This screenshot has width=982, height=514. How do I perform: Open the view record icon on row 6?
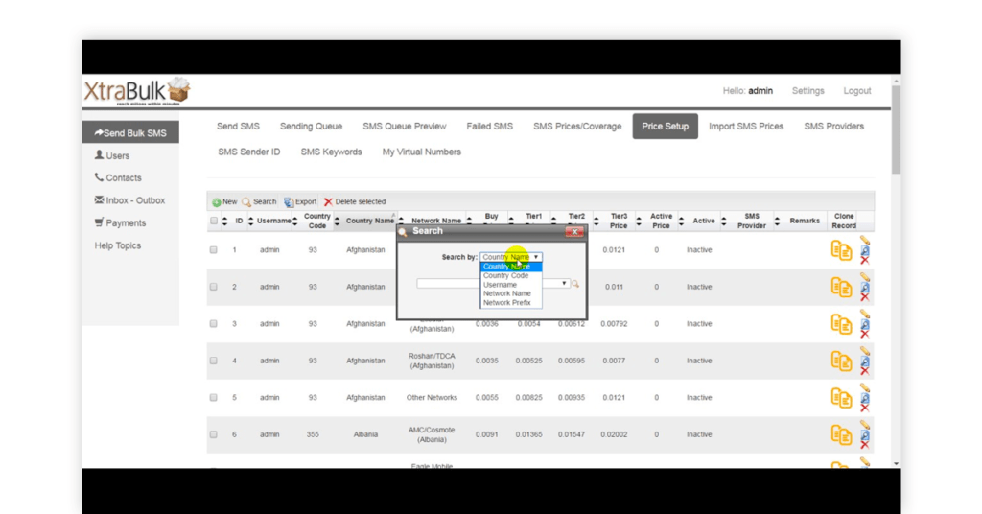click(865, 434)
